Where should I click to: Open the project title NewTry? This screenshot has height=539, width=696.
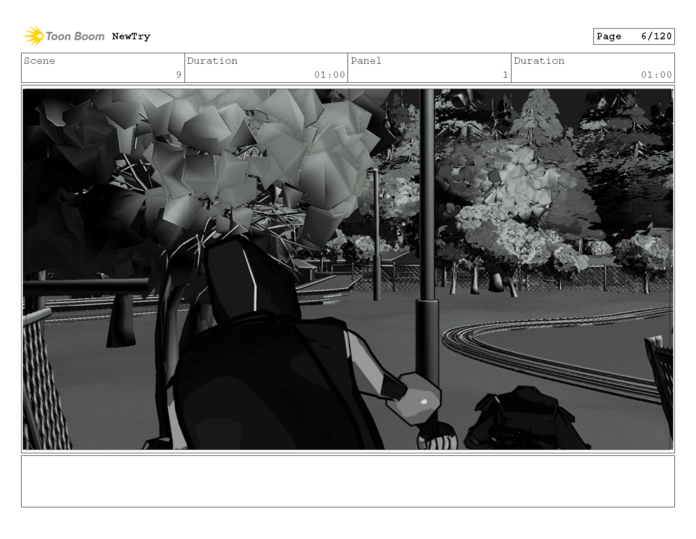pyautogui.click(x=130, y=37)
